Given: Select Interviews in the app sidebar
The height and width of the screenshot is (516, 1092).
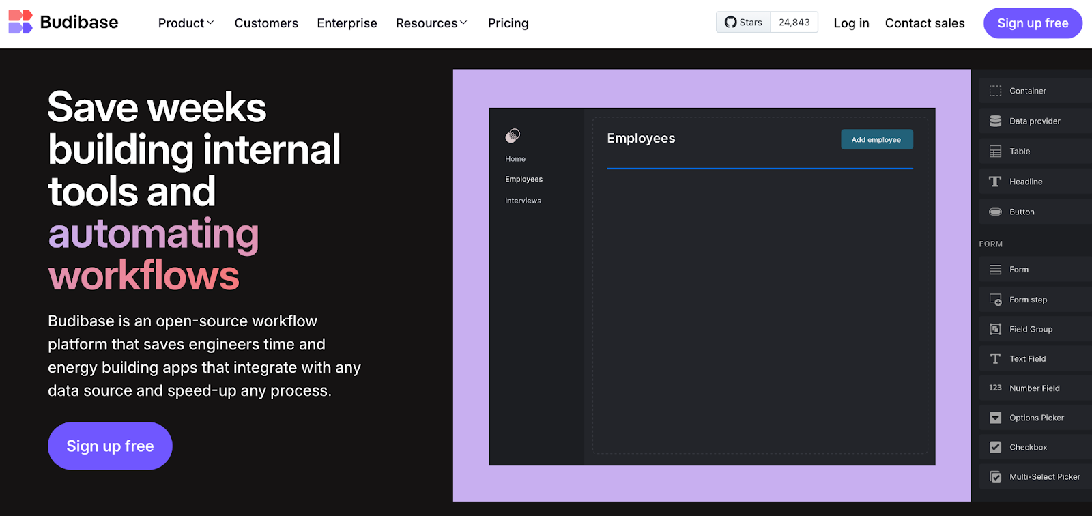Looking at the screenshot, I should pos(523,201).
